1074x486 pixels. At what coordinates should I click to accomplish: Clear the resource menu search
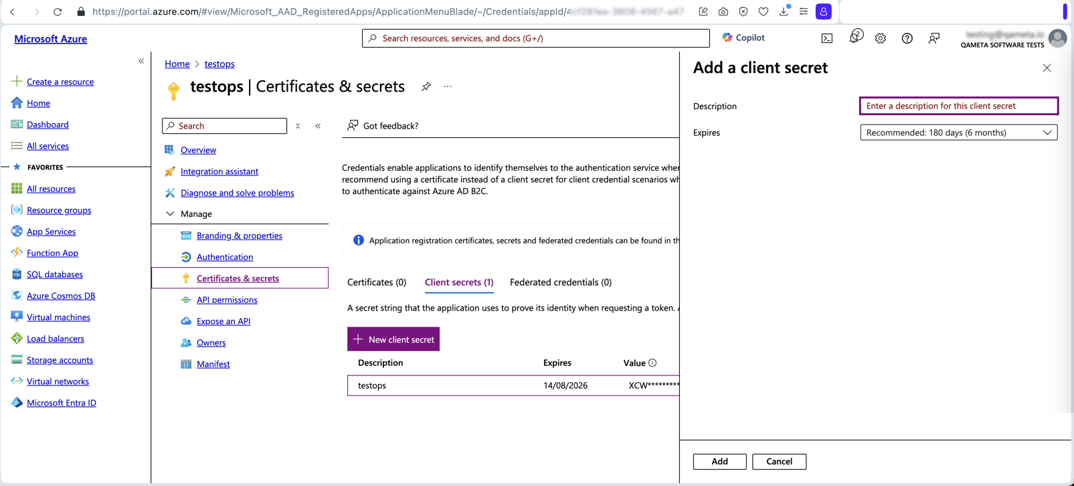[x=298, y=126]
